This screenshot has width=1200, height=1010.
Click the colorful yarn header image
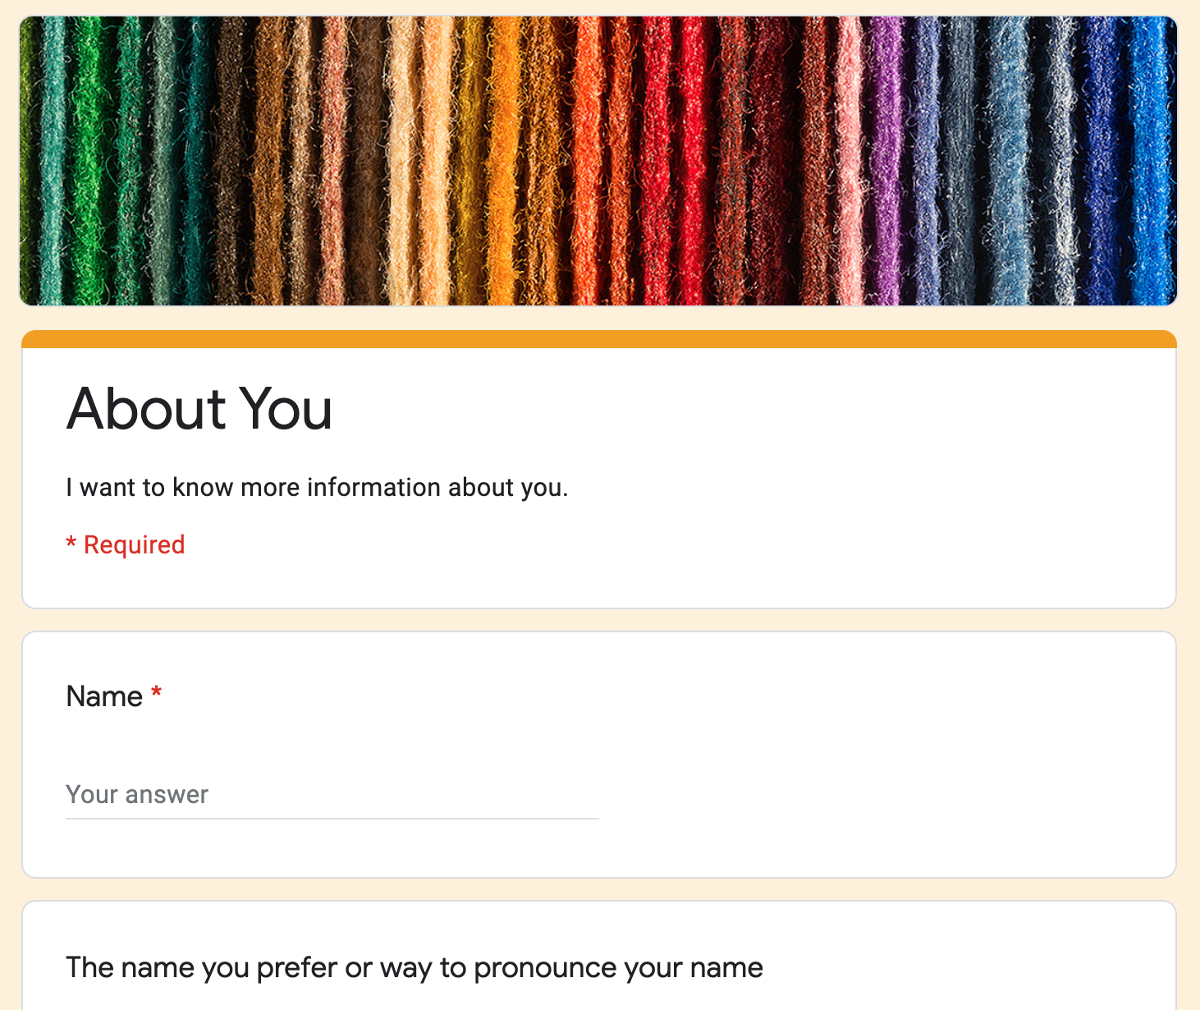[x=599, y=160]
